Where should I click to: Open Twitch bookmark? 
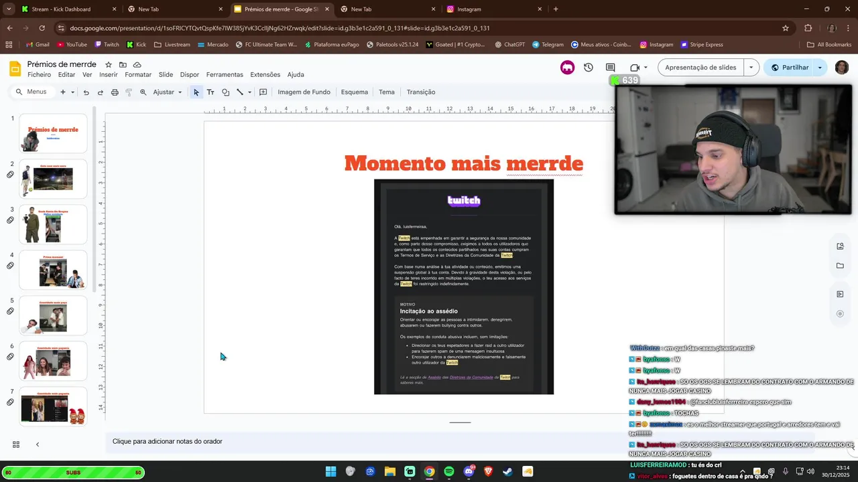pos(107,45)
